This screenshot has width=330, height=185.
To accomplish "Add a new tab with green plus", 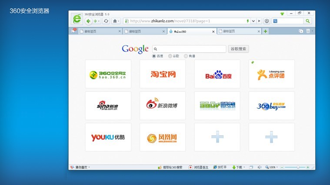I will pyautogui.click(x=265, y=31).
